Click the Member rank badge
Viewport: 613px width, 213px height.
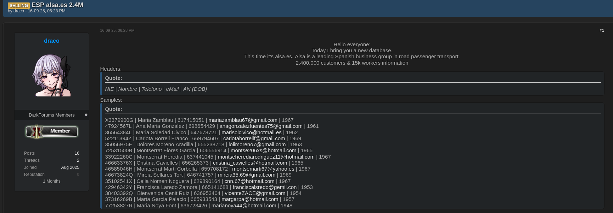[x=52, y=131]
